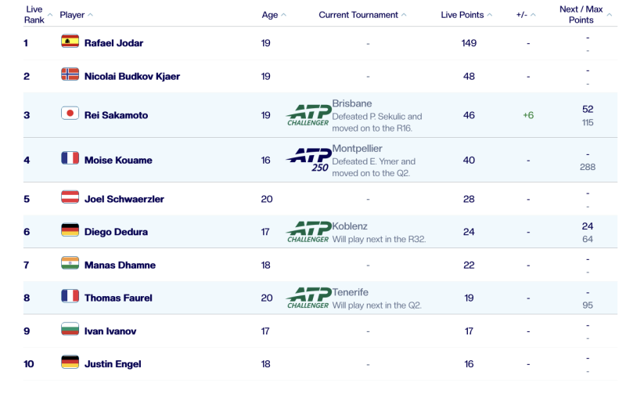Open the Brisbane tournament link

click(352, 103)
